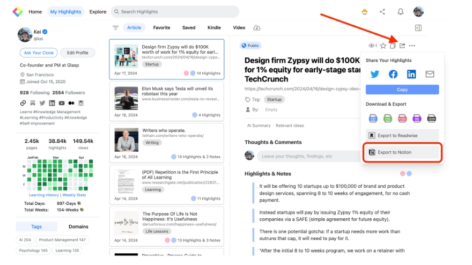472x265 pixels.
Task: Select the pink highlight color dot
Action: 402,173
